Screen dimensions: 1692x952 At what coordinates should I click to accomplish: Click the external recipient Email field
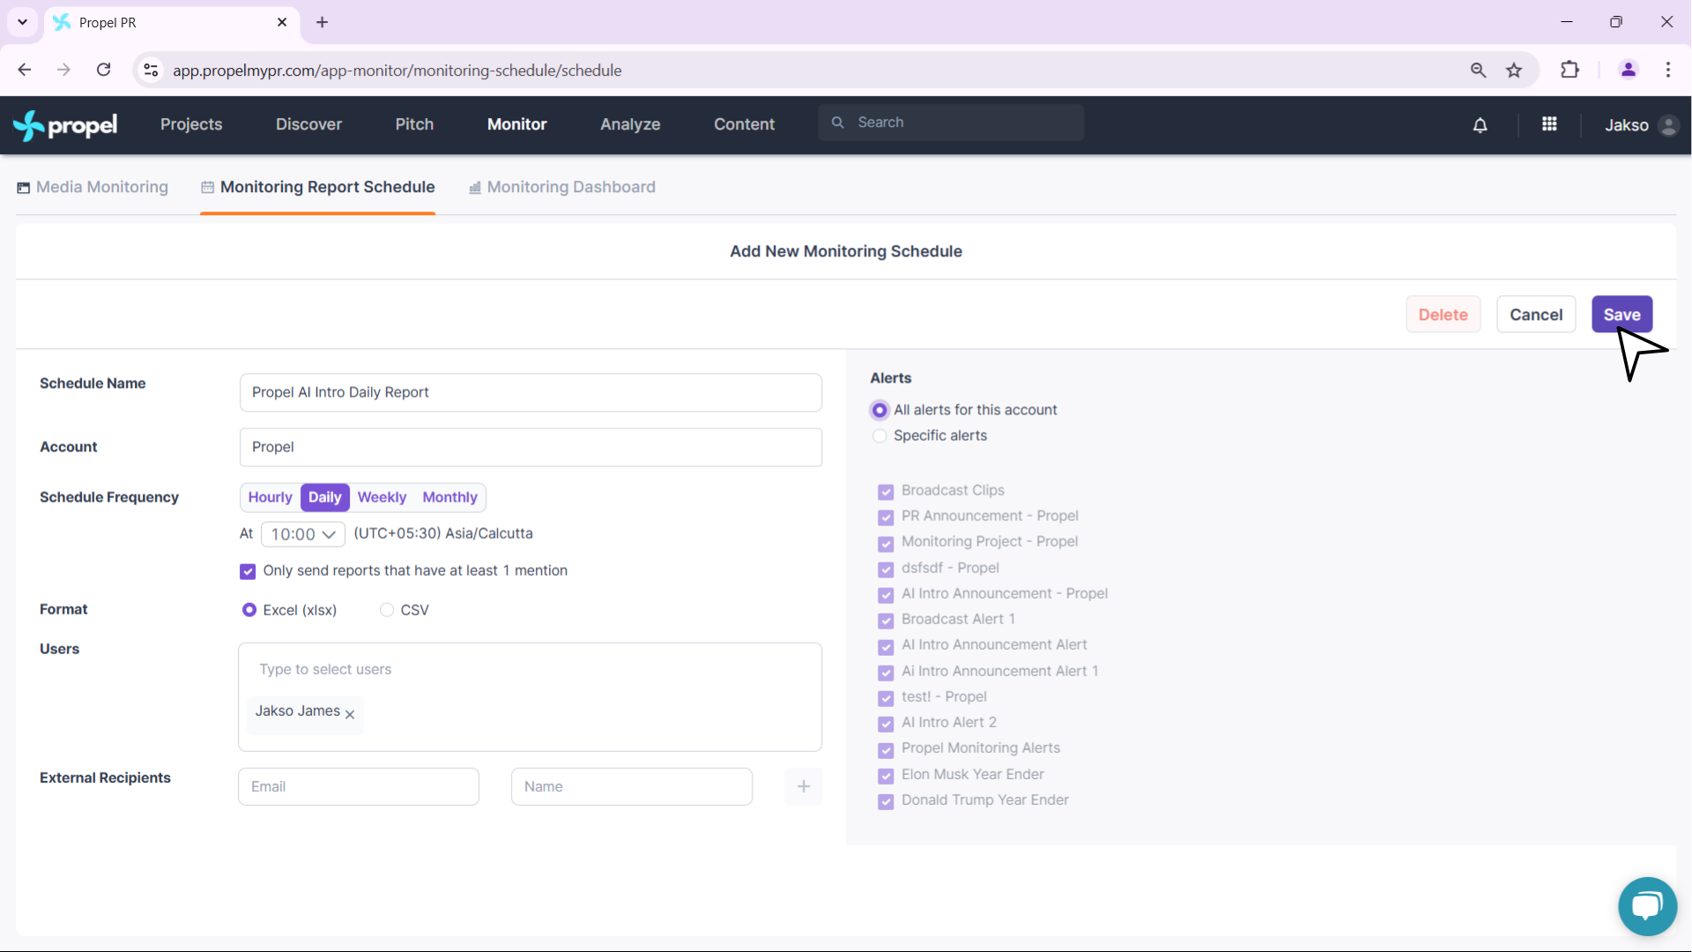point(359,786)
